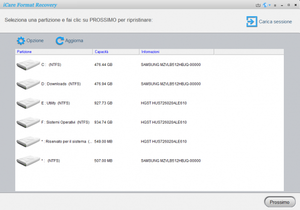Click the 549.00 MB capacity cell
This screenshot has height=210, width=300.
tap(103, 142)
